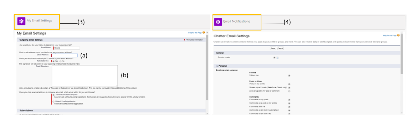Save the Chatter Email Settings

(x=273, y=49)
